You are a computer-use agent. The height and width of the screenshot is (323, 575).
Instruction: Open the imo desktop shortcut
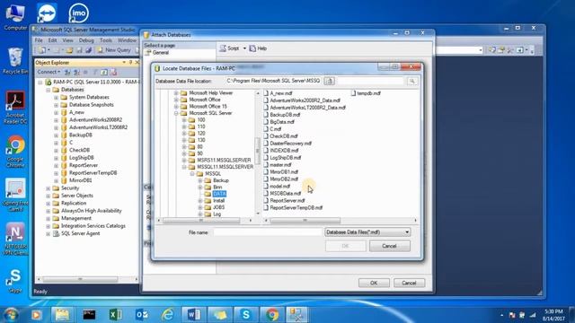[x=78, y=13]
